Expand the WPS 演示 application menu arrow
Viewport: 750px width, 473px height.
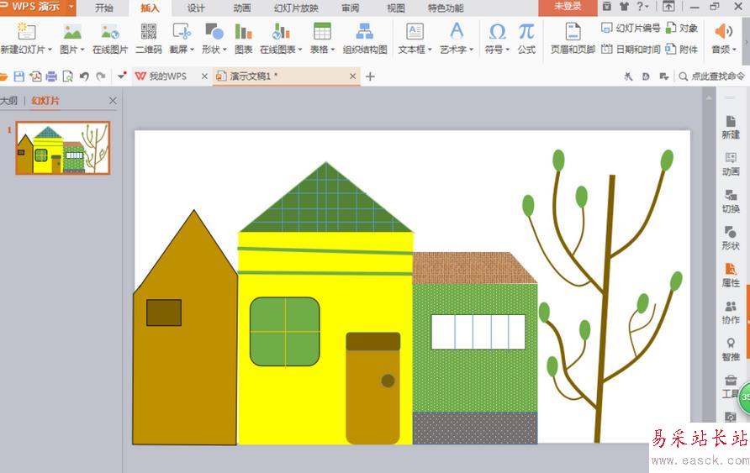tap(71, 8)
